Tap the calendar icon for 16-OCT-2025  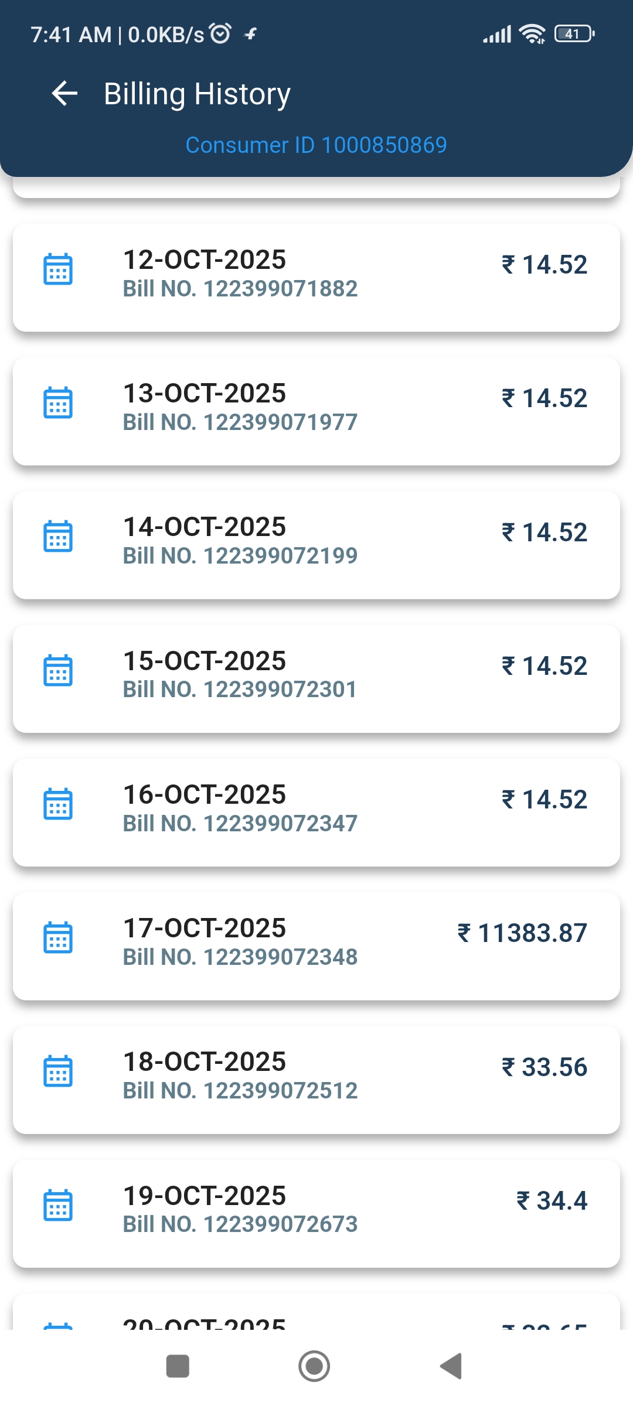58,804
